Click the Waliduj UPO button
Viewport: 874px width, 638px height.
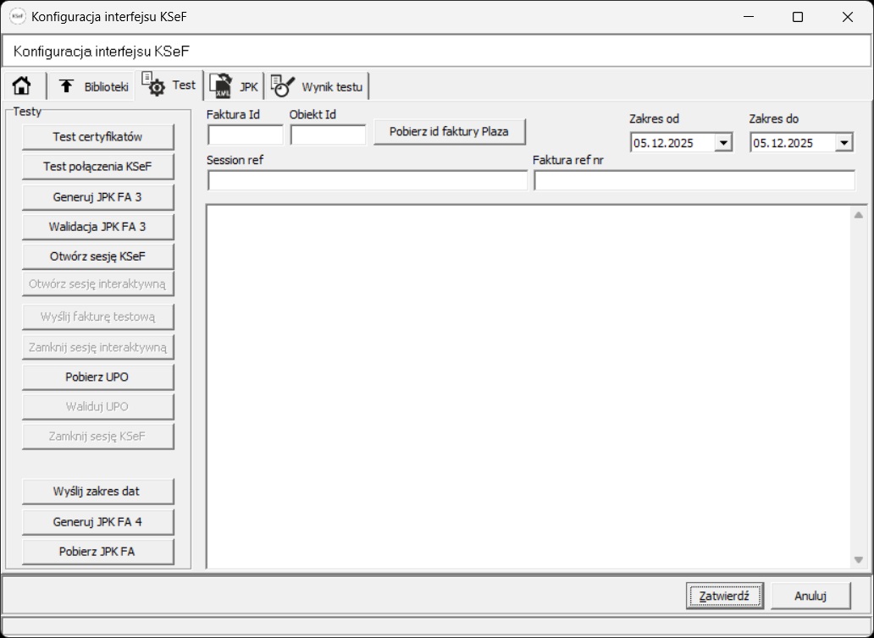(x=98, y=406)
